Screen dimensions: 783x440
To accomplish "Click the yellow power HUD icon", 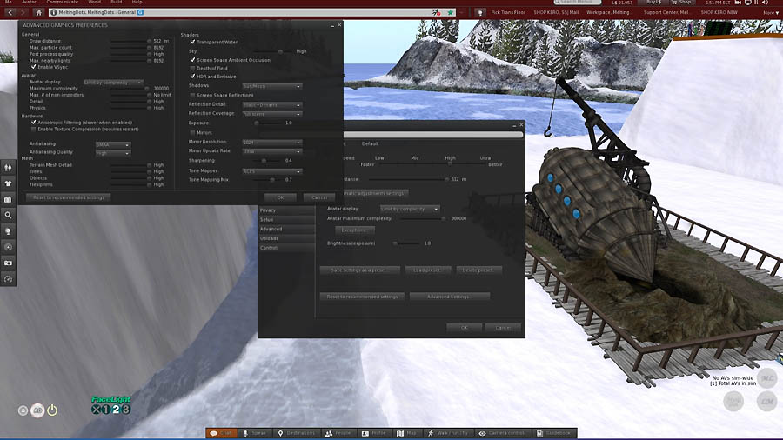I will tap(52, 410).
